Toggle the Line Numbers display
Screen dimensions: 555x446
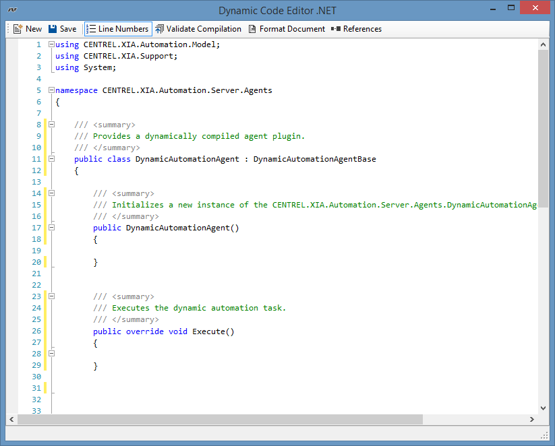point(118,29)
